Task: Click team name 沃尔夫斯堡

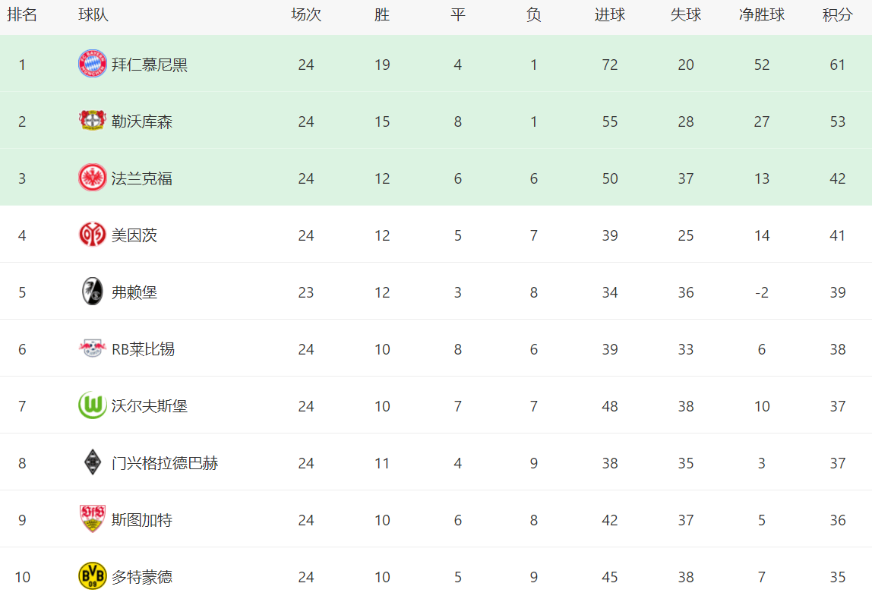Action: coord(150,406)
